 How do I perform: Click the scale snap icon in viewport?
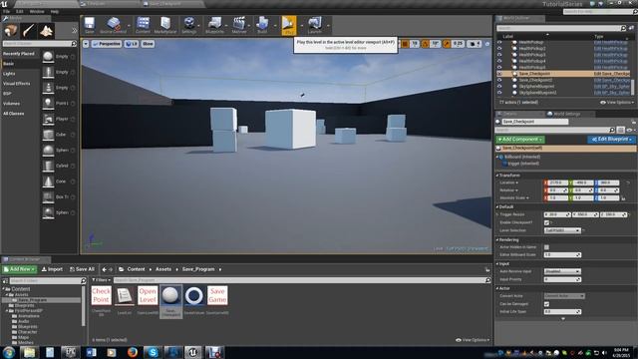click(447, 44)
